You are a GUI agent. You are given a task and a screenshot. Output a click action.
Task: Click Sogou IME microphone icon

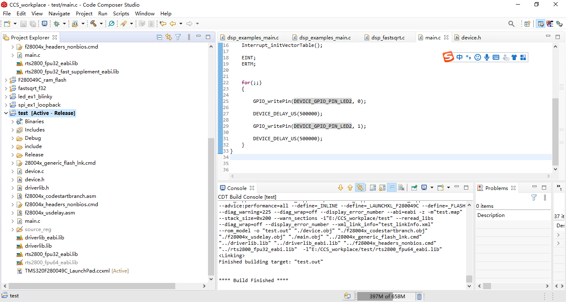(x=487, y=57)
